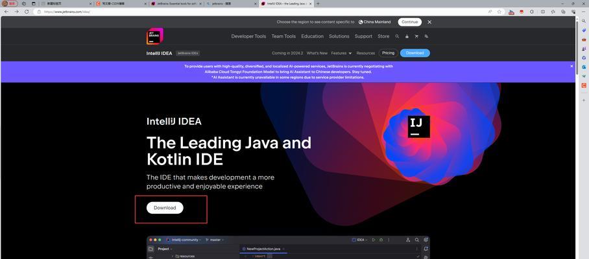Open Edge sidebar Outlook icon
The width and height of the screenshot is (589, 259).
point(584,67)
